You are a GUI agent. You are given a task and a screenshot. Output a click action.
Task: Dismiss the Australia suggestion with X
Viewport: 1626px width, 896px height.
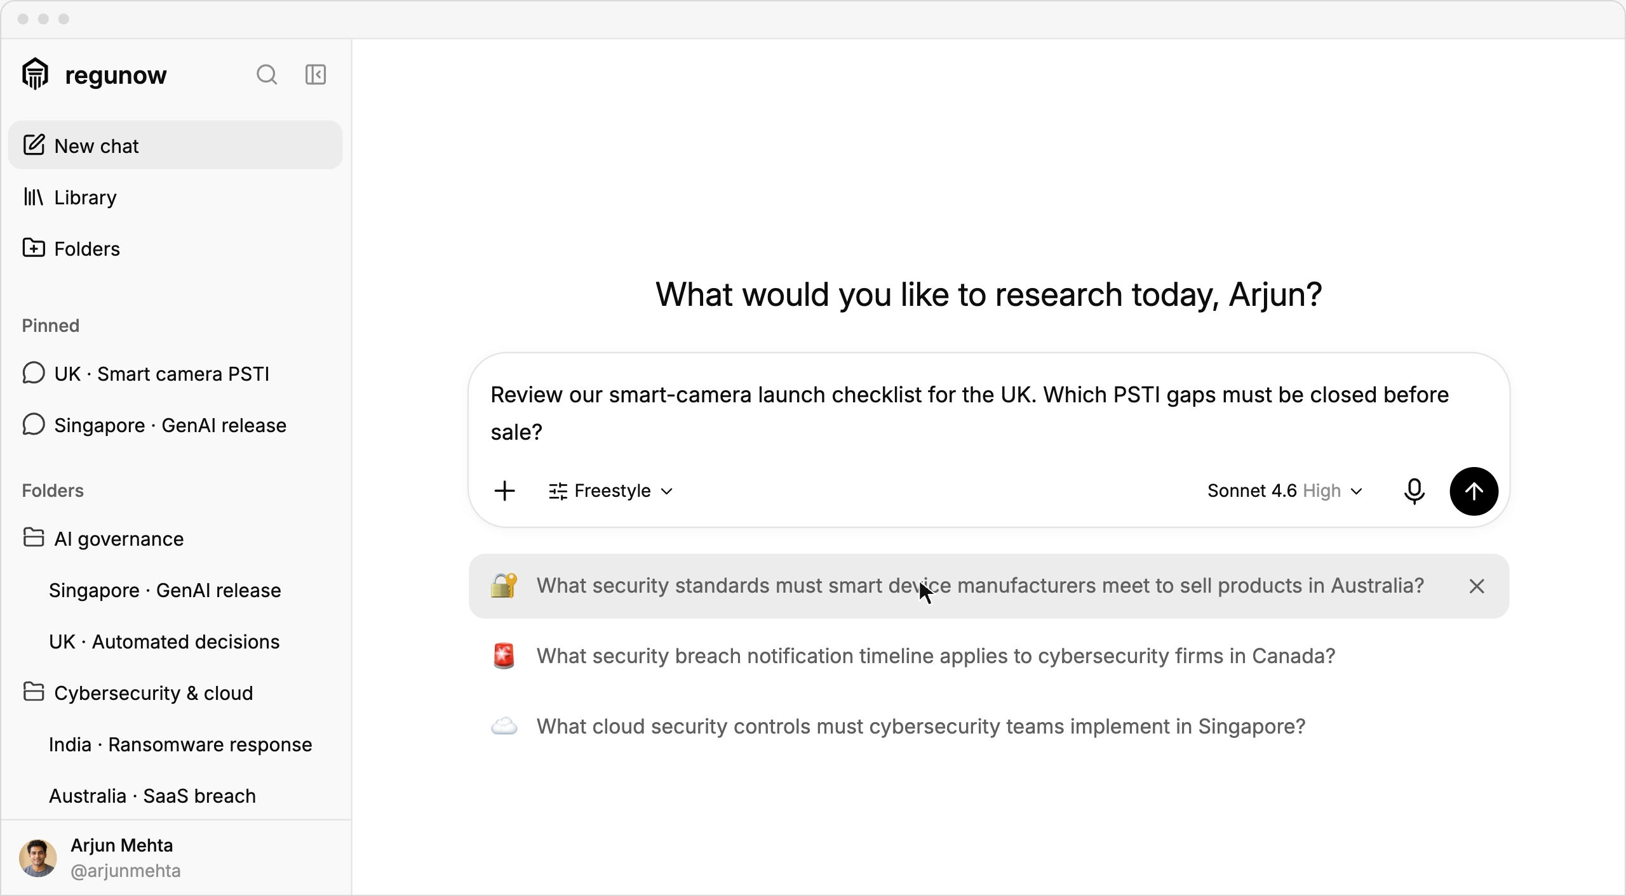pos(1477,586)
